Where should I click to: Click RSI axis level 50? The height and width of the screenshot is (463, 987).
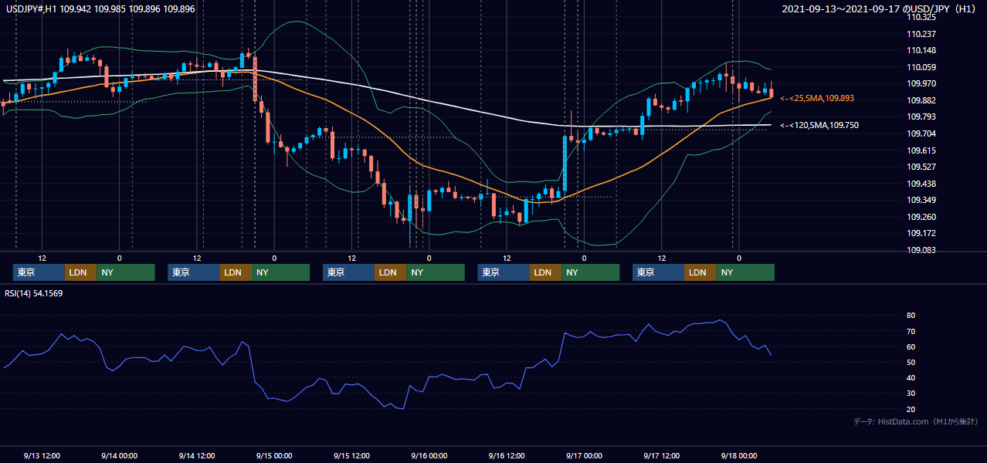tap(911, 362)
